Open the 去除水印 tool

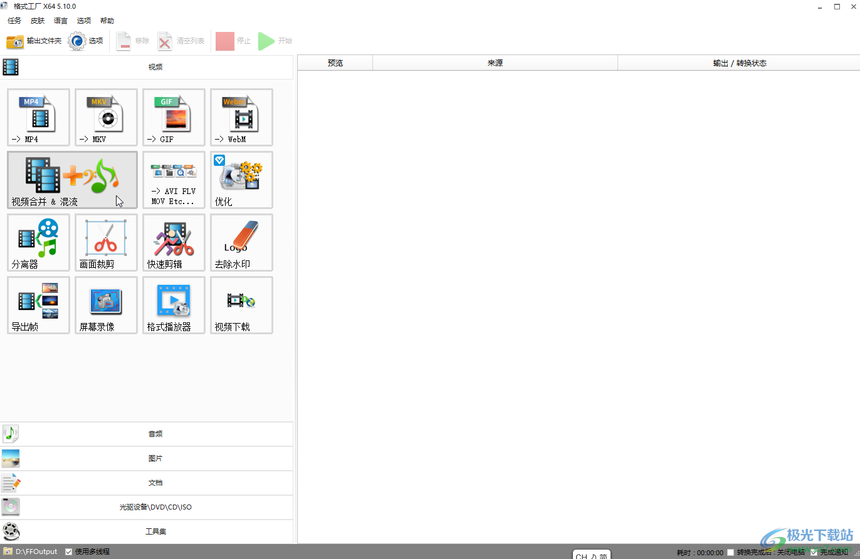(x=241, y=242)
